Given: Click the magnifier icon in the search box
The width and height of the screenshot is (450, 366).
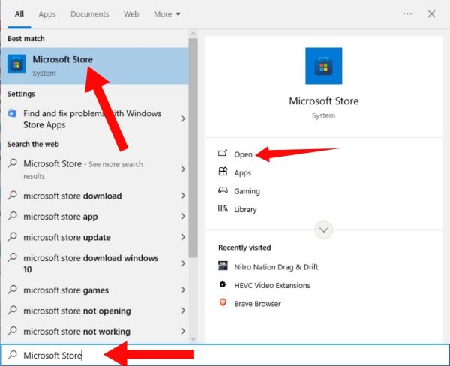Looking at the screenshot, I should pos(12,355).
